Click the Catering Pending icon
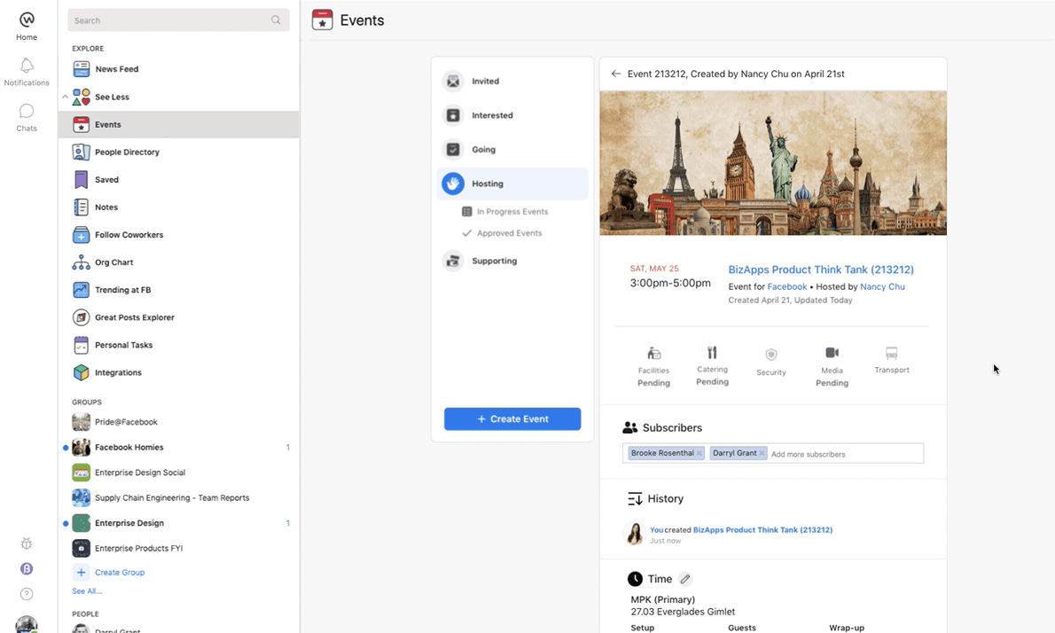Viewport: 1055px width, 633px height. pos(712,353)
